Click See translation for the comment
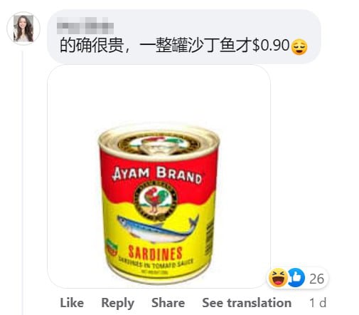Viewport: 359px width, 315px height. (247, 303)
